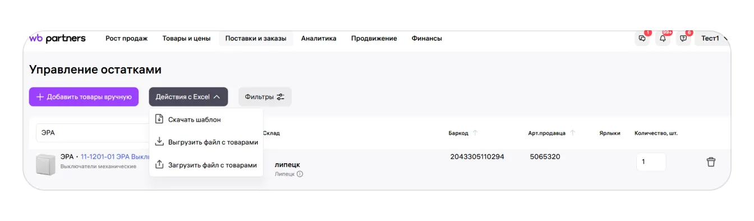Screen dimensions: 754x221
Task: Delete the ЭРА product row with trash icon
Action: tap(711, 162)
